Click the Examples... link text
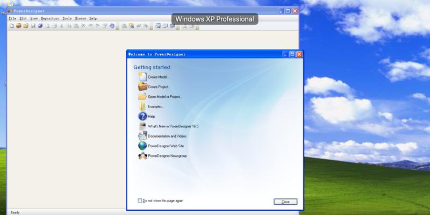This screenshot has height=215, width=430. point(156,106)
